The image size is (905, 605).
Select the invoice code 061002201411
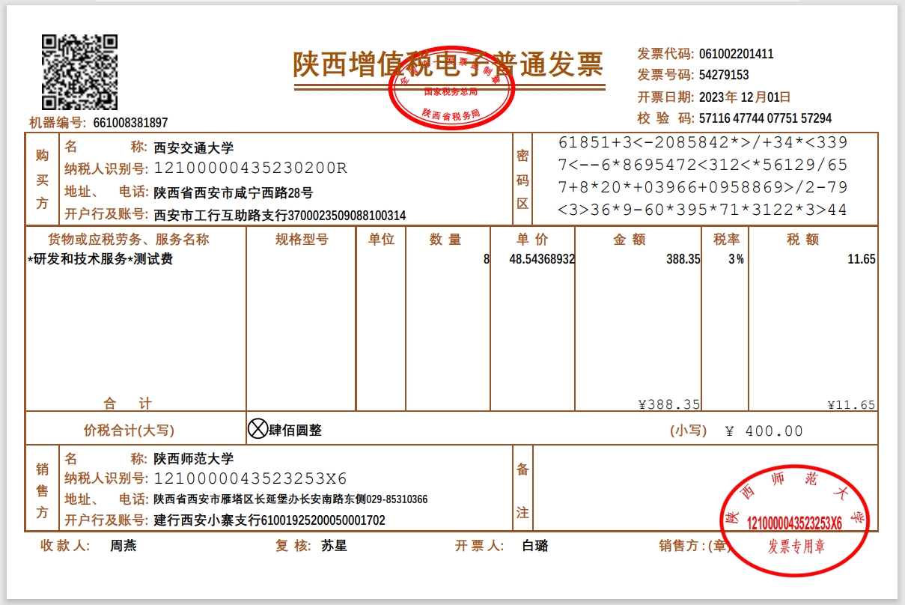coord(736,54)
